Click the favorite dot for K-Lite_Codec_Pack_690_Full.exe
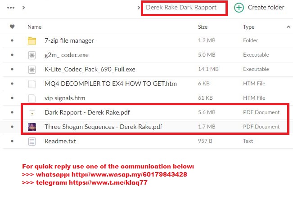293x217 pixels. pyautogui.click(x=12, y=69)
